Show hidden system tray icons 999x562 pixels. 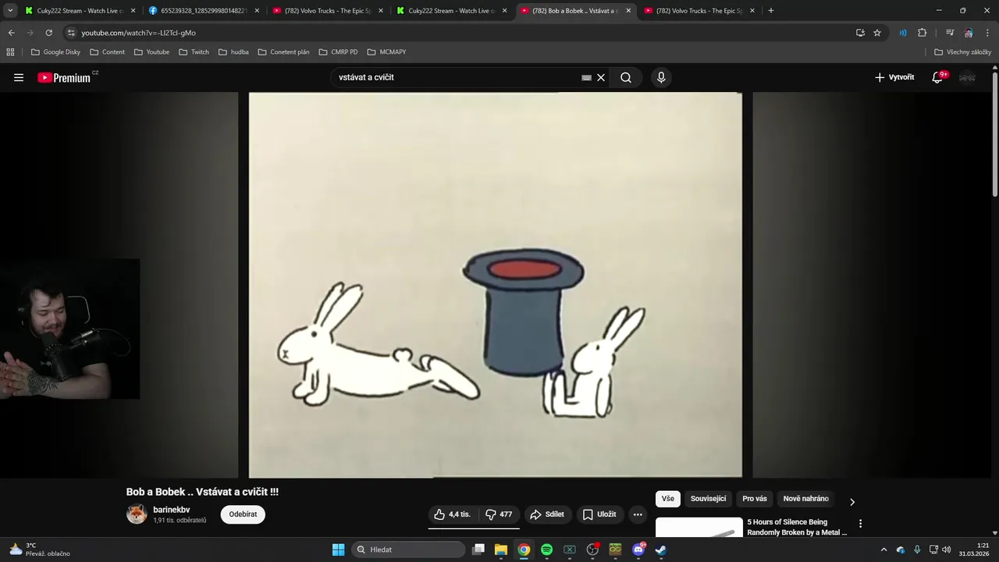(883, 550)
